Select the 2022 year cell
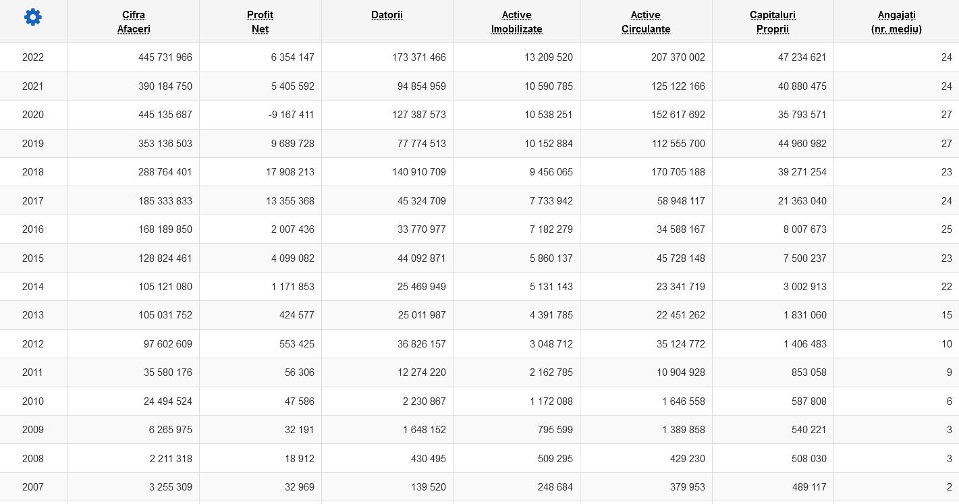 coord(33,57)
